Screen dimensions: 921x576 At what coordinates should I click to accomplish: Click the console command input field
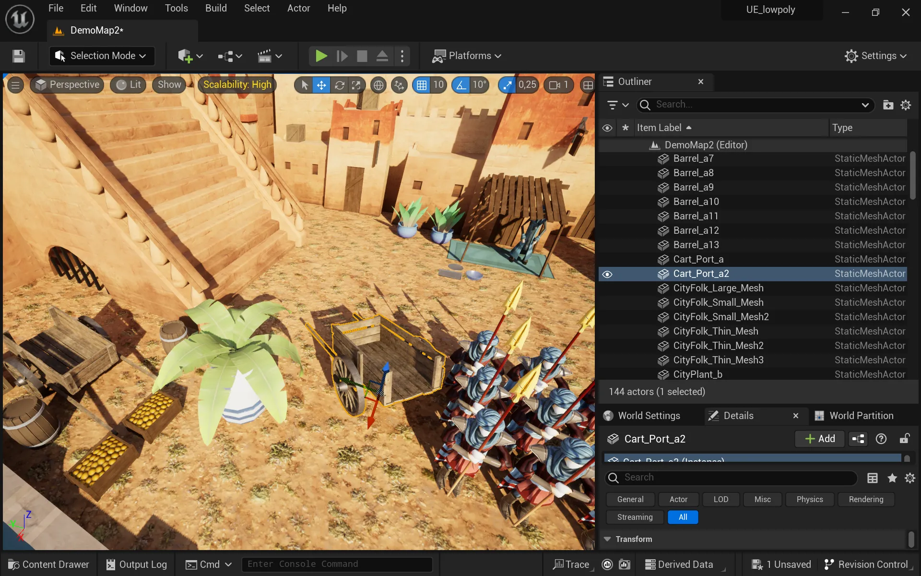pyautogui.click(x=337, y=564)
